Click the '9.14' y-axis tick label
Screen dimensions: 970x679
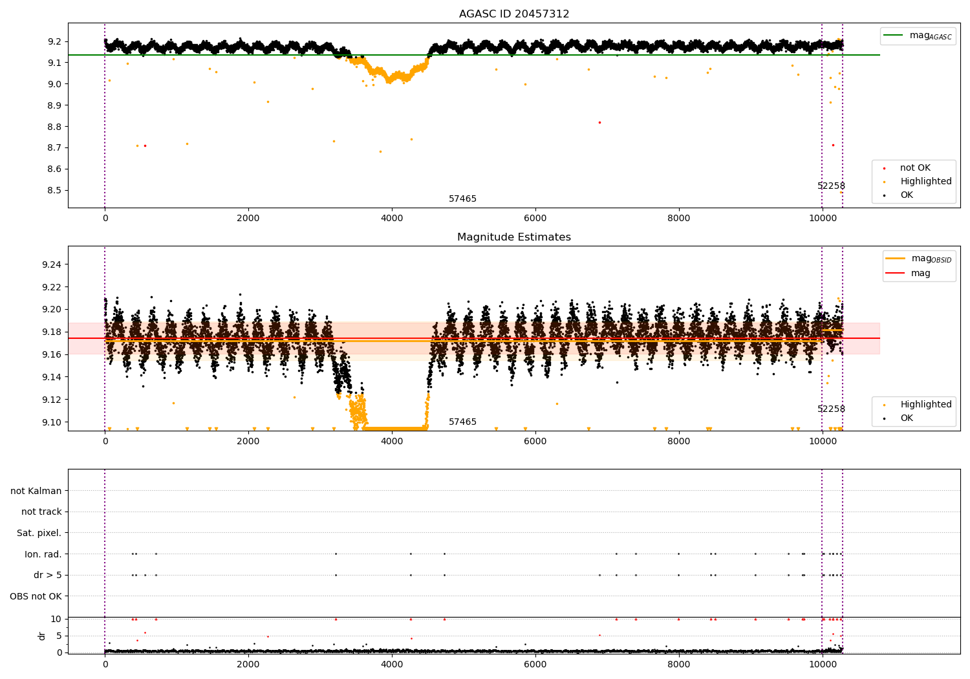tap(52, 378)
